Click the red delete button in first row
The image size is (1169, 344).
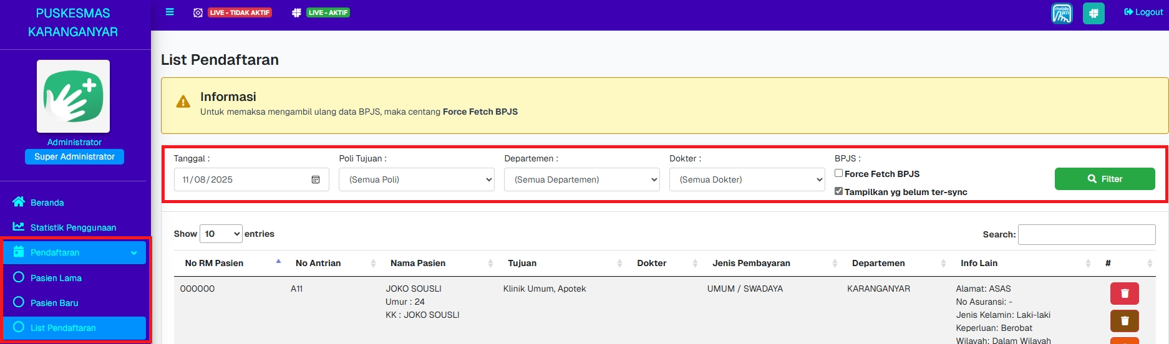pyautogui.click(x=1124, y=294)
